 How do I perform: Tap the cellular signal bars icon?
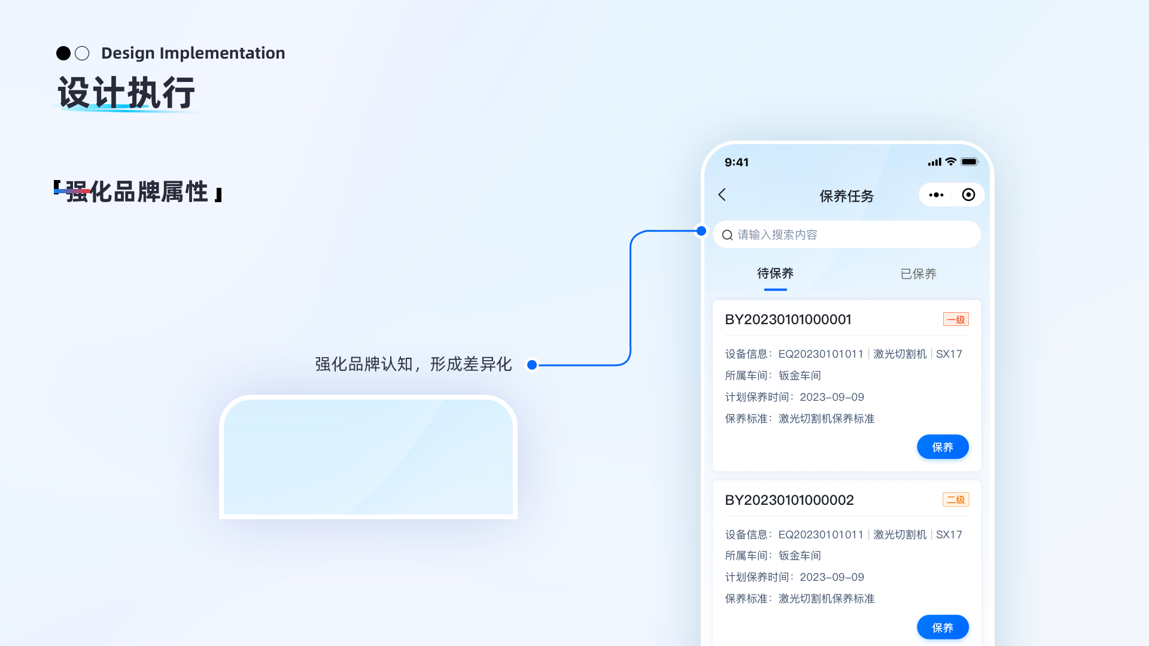[934, 162]
